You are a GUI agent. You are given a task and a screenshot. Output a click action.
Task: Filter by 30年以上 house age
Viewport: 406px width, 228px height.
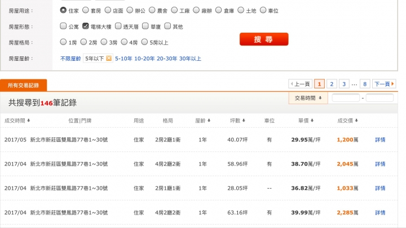click(190, 59)
